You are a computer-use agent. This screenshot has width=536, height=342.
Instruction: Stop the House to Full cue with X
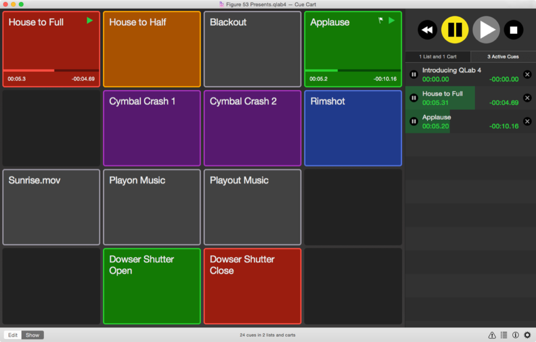pyautogui.click(x=528, y=98)
